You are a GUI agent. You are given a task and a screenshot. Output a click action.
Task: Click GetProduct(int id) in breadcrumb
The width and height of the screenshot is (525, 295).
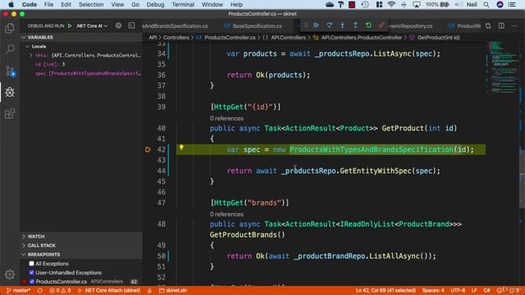point(438,38)
